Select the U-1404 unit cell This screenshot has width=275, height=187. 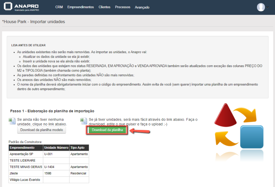click(x=56, y=167)
